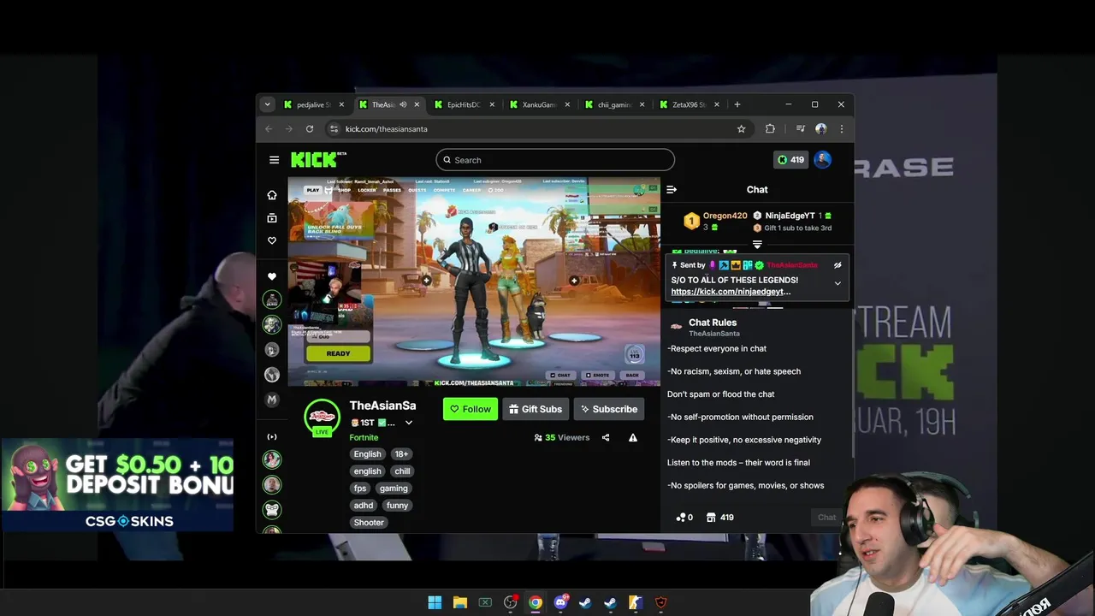Hide the pinned message with the eye-slash icon
The image size is (1095, 616).
click(838, 265)
